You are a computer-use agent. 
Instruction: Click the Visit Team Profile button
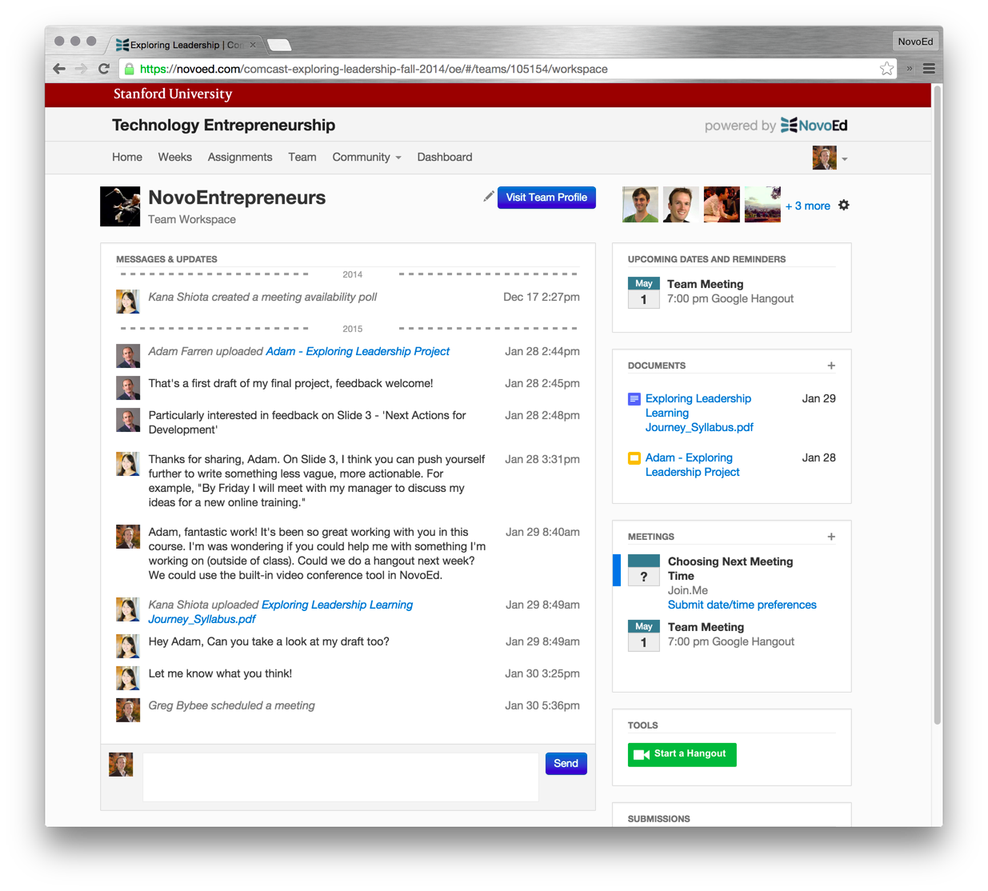546,198
